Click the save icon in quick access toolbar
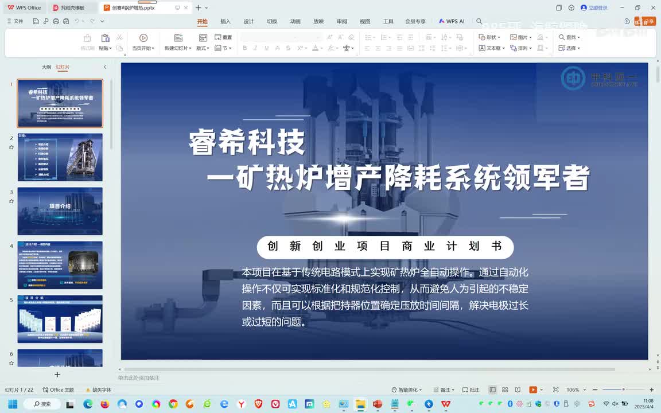Image resolution: width=661 pixels, height=413 pixels. pos(36,21)
